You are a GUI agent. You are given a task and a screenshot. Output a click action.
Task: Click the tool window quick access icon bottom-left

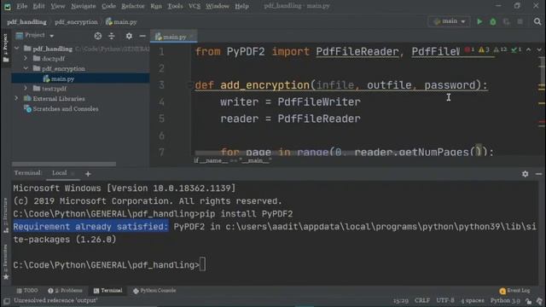click(6, 301)
